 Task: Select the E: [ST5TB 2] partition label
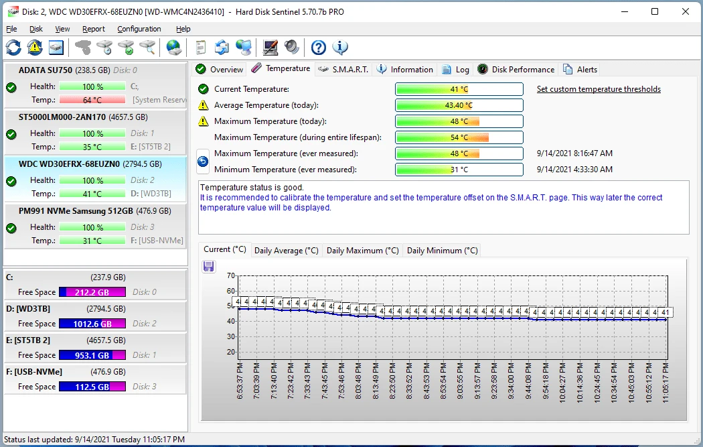(28, 340)
